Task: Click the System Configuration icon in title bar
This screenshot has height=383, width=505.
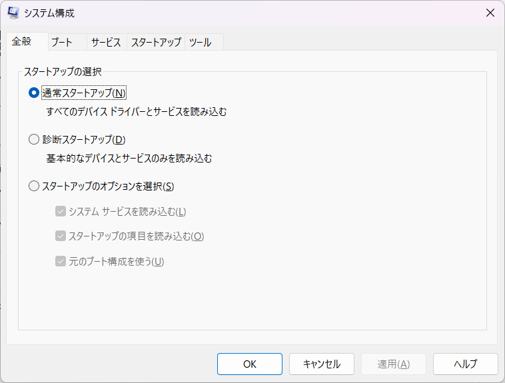Action: click(13, 13)
